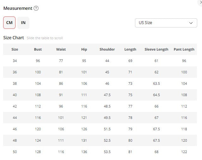Click the Measurement help question mark icon
The image size is (202, 160).
click(x=36, y=9)
